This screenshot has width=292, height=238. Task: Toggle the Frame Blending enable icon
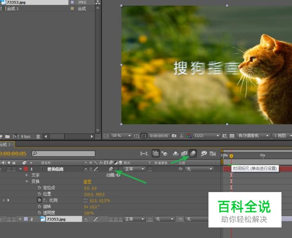pyautogui.click(x=184, y=154)
